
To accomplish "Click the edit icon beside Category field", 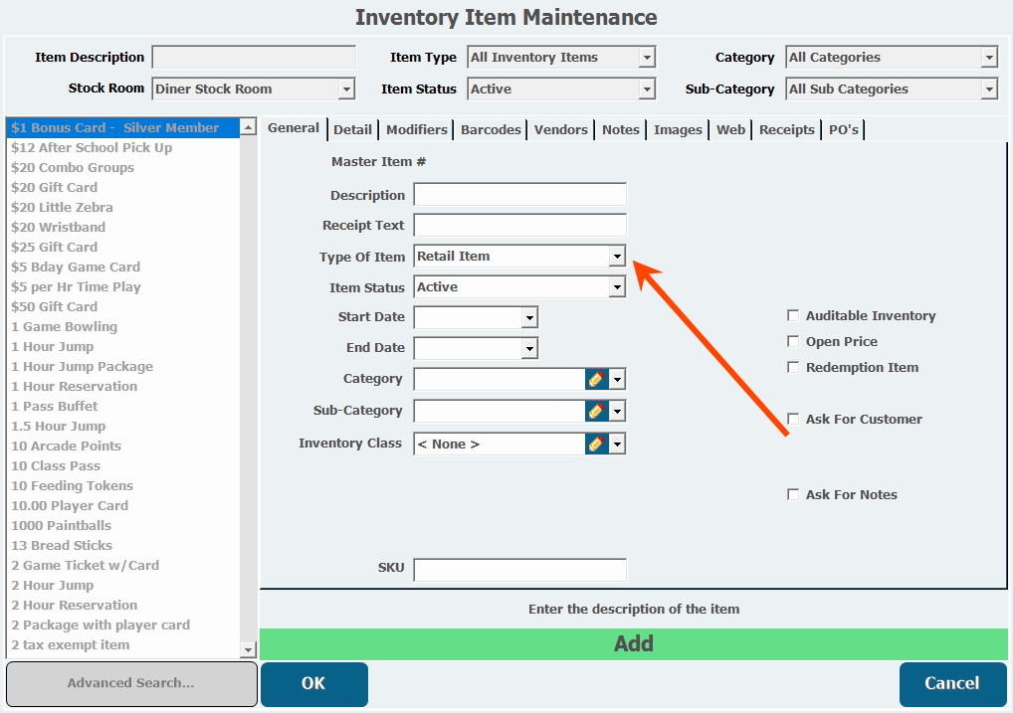I will (x=596, y=379).
